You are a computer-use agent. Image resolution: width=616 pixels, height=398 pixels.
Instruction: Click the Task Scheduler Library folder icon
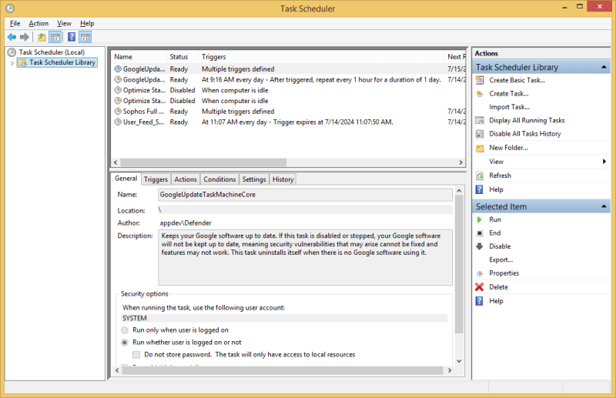(23, 62)
